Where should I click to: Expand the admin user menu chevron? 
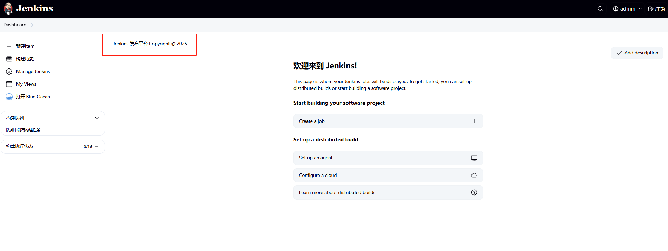(640, 9)
